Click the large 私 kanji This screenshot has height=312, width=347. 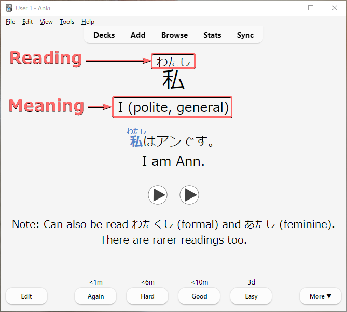point(173,80)
